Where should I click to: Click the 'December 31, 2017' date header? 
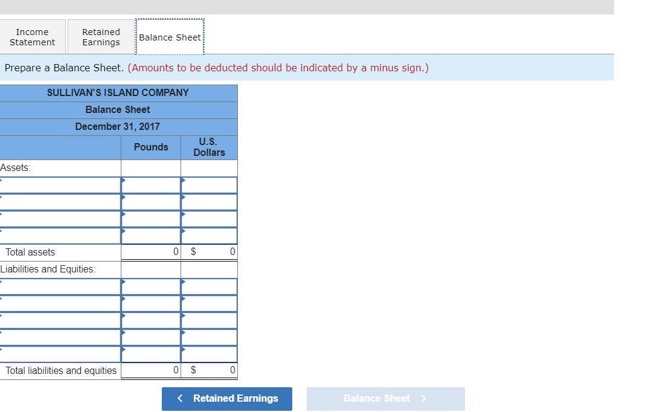point(118,127)
